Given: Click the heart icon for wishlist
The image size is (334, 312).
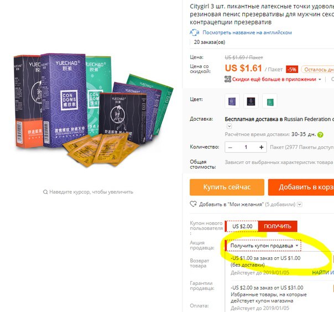Looking at the screenshot, I should click(193, 204).
